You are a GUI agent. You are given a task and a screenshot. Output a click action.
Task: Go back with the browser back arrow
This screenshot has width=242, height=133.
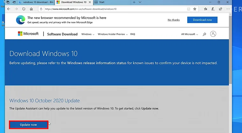pyautogui.click(x=9, y=9)
